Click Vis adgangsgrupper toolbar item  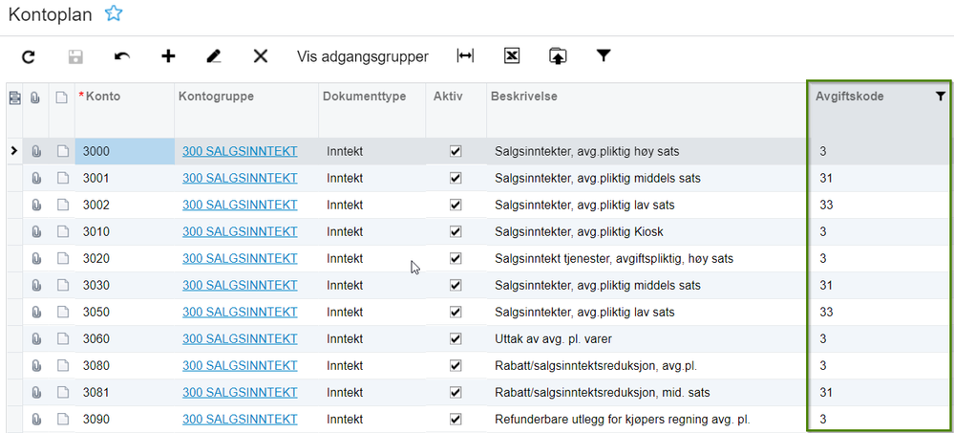[x=363, y=56]
